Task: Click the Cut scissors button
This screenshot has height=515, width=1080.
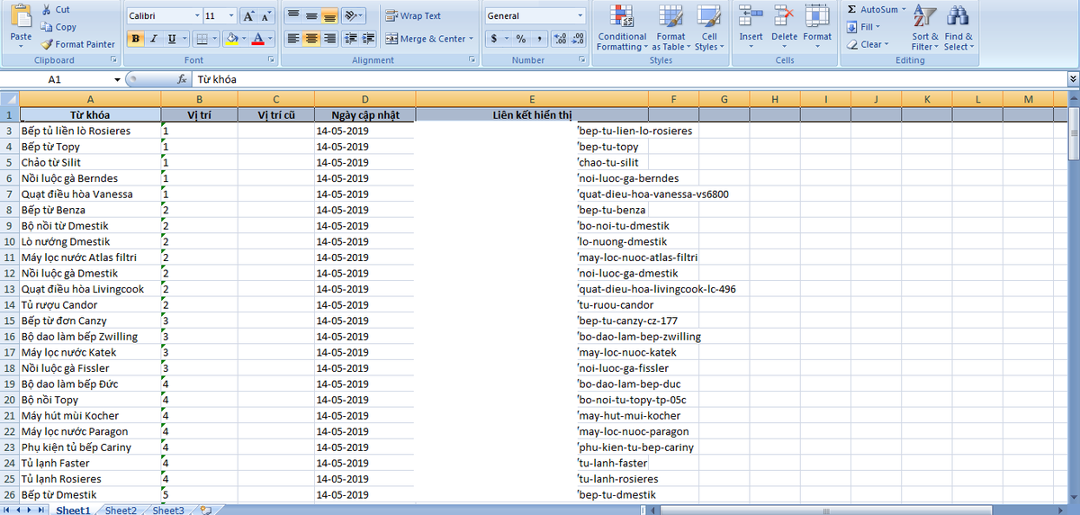Action: tap(55, 9)
